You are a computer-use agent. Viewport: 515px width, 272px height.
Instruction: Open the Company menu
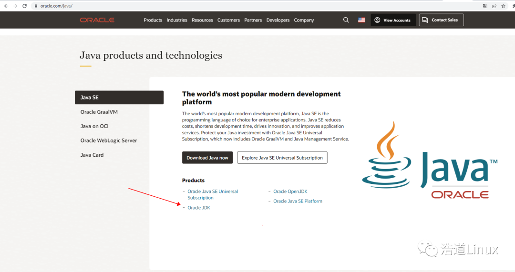(x=304, y=20)
